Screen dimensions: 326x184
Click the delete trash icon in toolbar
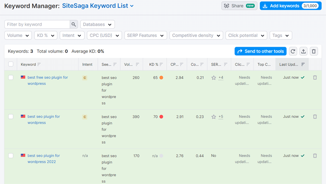[x=314, y=51]
